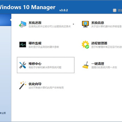Open the 系统还原 restore icon
The height and width of the screenshot is (122, 122).
pyautogui.click(x=22, y=24)
